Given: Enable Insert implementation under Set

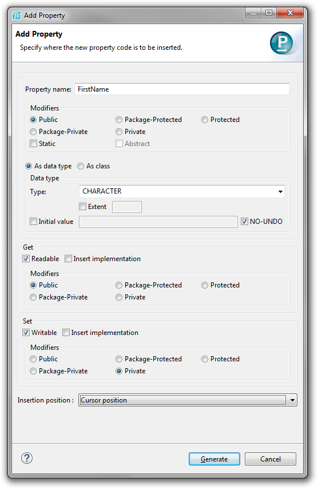Looking at the screenshot, I should 66,333.
